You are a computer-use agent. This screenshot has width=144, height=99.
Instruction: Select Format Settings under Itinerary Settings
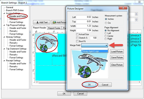[16, 46]
